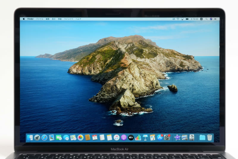Open the ヘルプ menu
Image resolution: width=238 pixels, height=159 pixels.
[78, 19]
